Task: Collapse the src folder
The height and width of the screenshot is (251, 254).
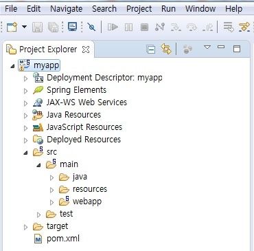Action: [26, 153]
